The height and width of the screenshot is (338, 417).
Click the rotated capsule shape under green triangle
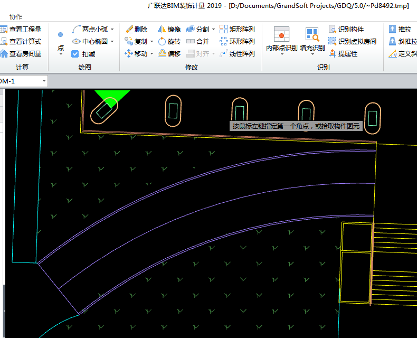104,111
